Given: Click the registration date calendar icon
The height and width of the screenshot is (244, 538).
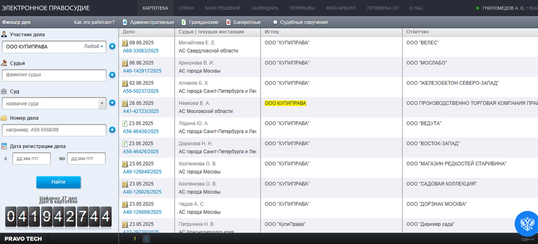Looking at the screenshot, I should point(4,146).
